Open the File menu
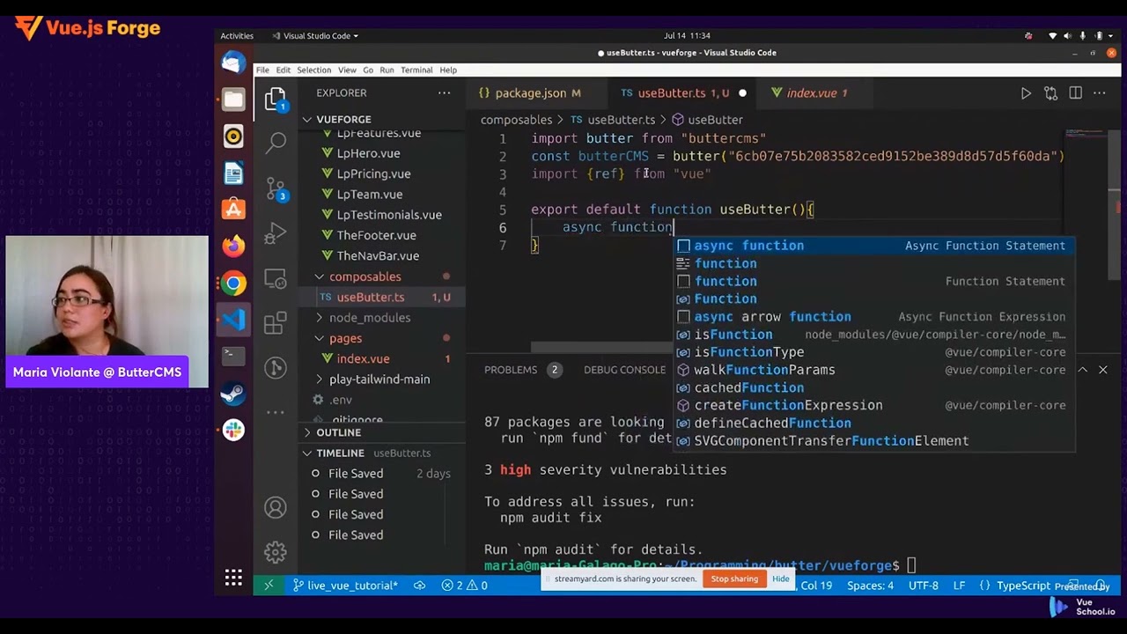This screenshot has height=634, width=1127. (262, 70)
